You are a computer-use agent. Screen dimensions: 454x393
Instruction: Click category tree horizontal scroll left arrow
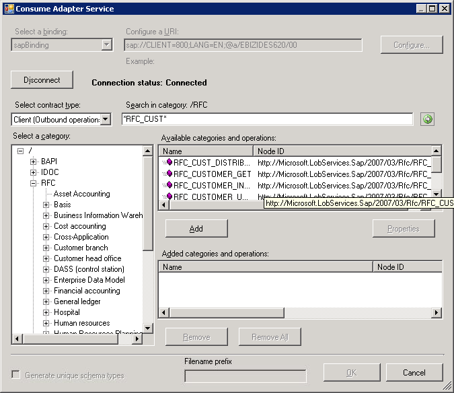pyautogui.click(x=17, y=338)
